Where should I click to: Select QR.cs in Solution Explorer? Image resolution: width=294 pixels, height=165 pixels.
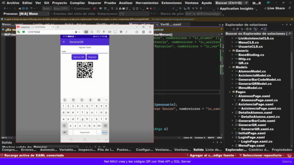(x=243, y=63)
